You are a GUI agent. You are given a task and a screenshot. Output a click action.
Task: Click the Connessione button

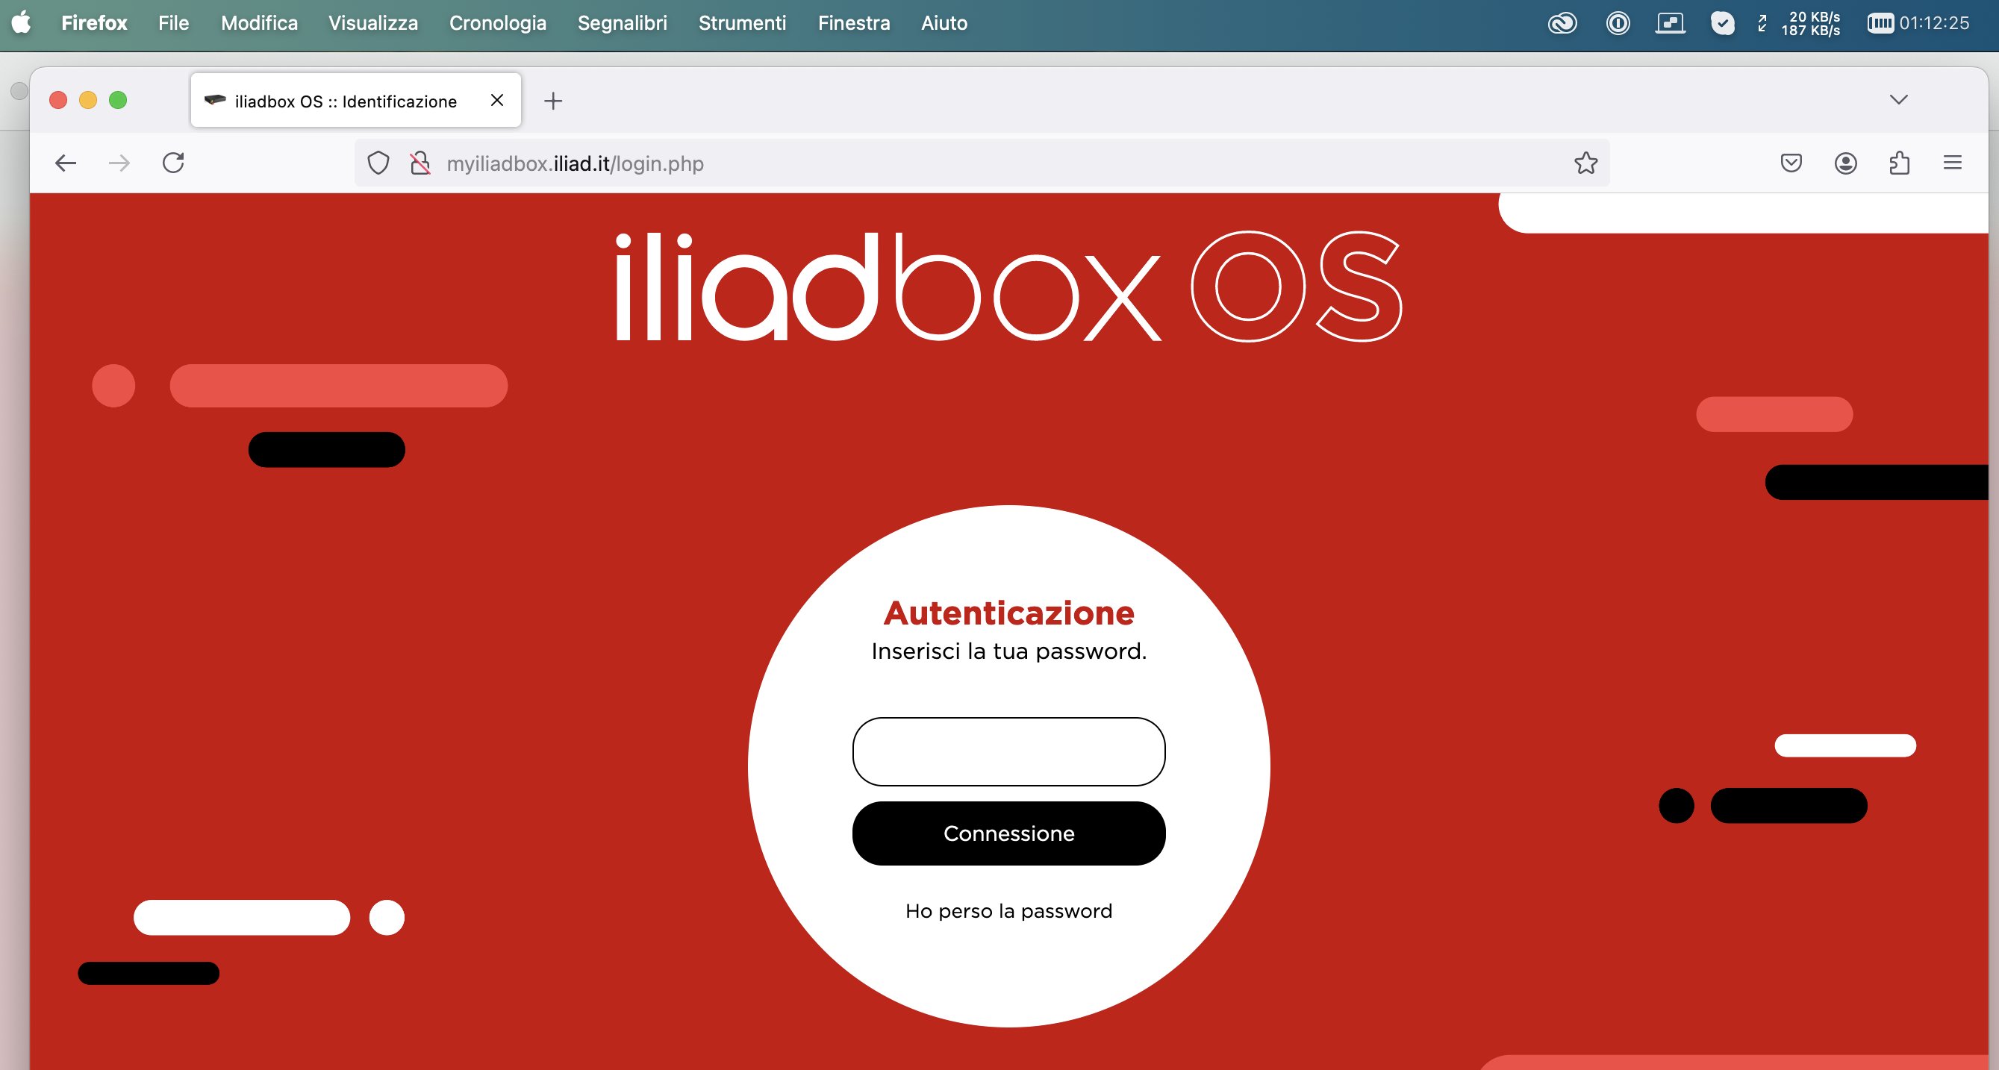pos(1008,833)
